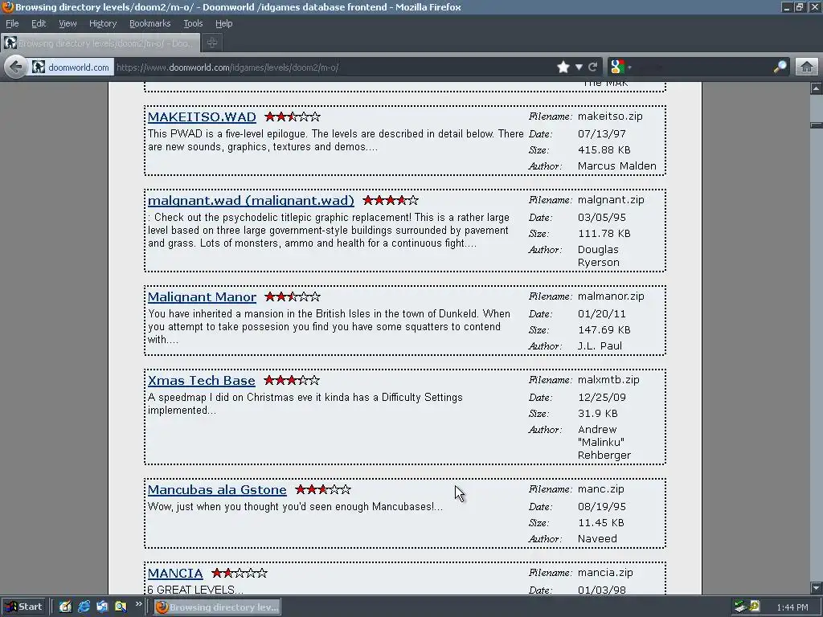Activate the Firefox taskbar button
The image size is (823, 617).
(x=217, y=607)
